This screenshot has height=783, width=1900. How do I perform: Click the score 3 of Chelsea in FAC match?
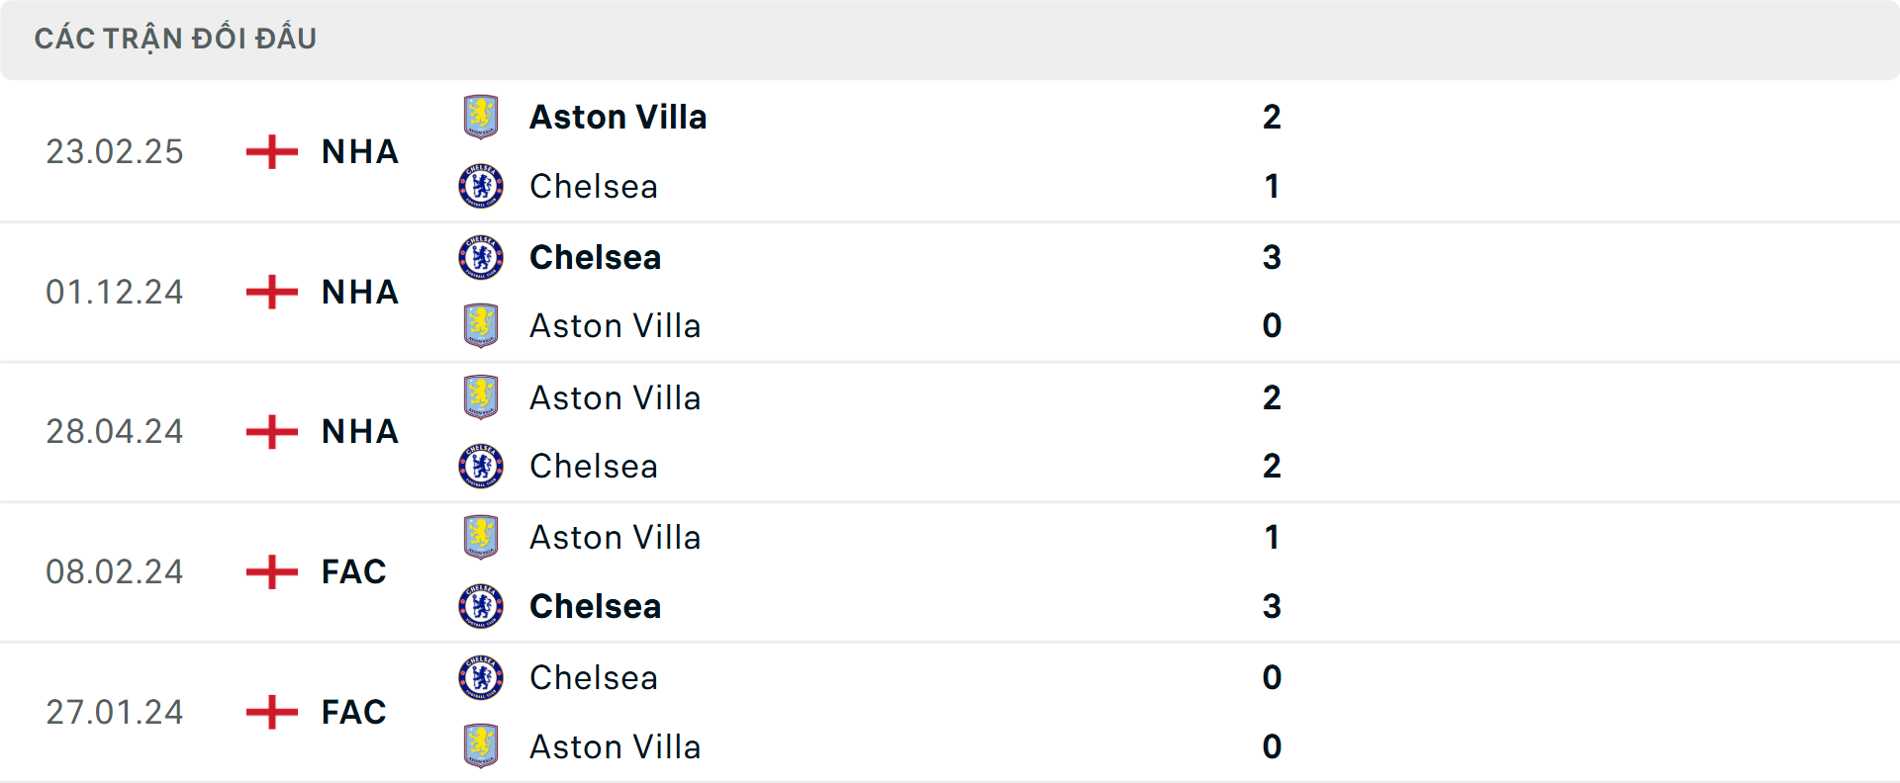click(x=1272, y=607)
